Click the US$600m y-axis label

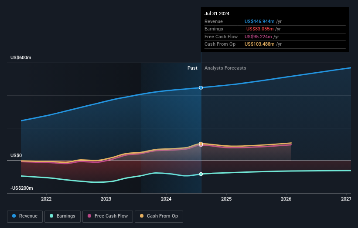[x=21, y=57]
